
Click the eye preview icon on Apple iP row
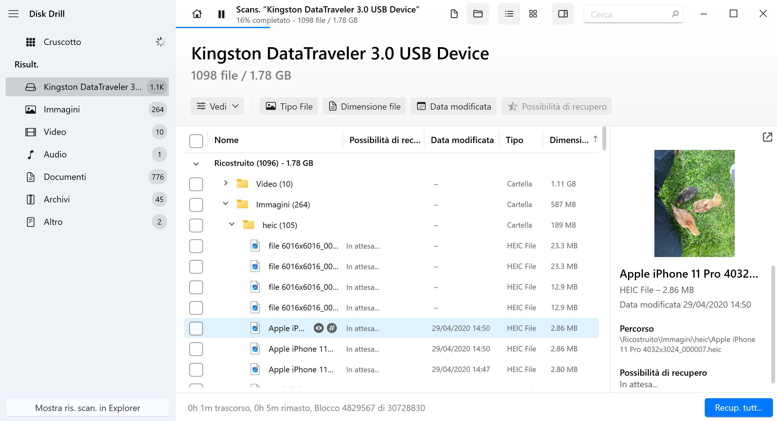[x=318, y=328]
